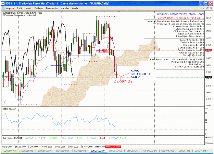Switch to the partially hidden USDJPY,Daily tab
Viewport: 214px width, 154px height.
pyautogui.click(x=200, y=151)
